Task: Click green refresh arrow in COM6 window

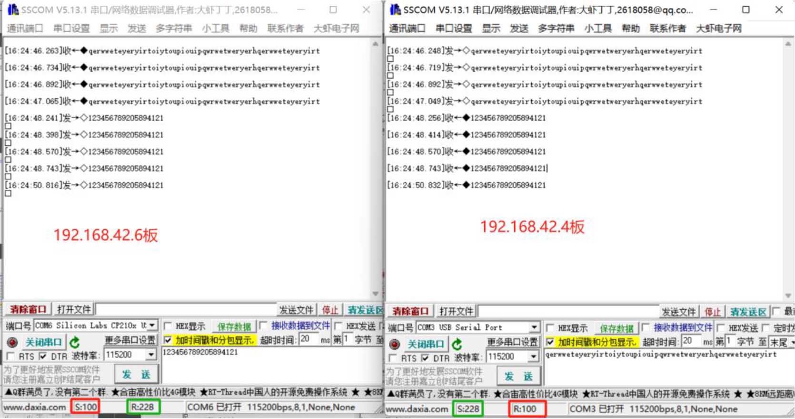Action: pyautogui.click(x=75, y=342)
